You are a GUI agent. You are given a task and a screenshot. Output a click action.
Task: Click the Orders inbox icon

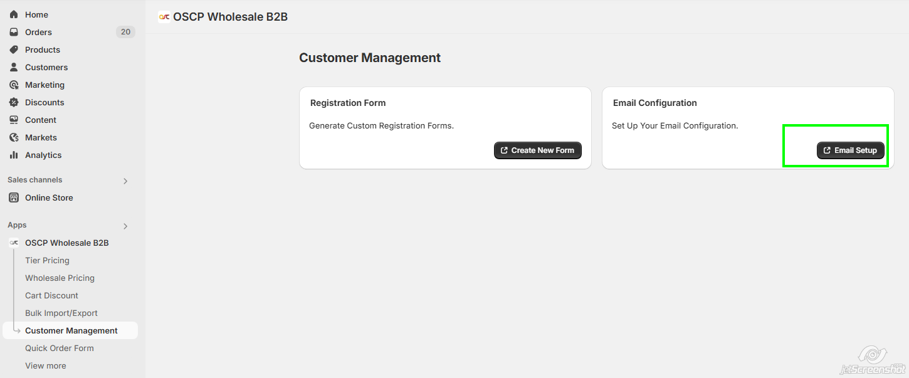pos(14,32)
